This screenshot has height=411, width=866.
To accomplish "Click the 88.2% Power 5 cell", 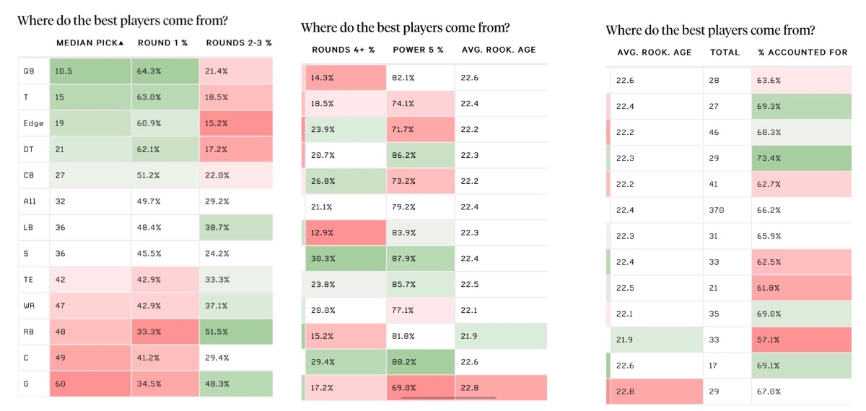I will pyautogui.click(x=420, y=361).
